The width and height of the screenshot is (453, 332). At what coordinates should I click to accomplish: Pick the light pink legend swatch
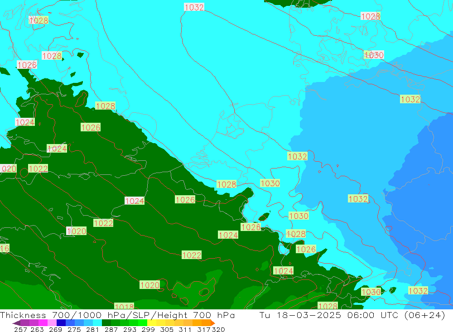coord(52,323)
